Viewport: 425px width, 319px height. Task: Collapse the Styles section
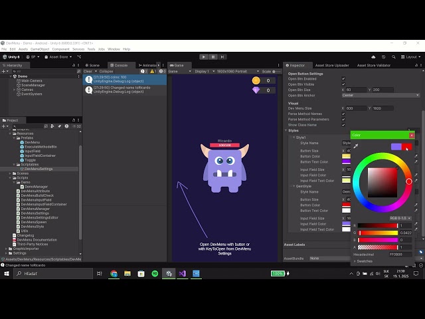(x=286, y=131)
